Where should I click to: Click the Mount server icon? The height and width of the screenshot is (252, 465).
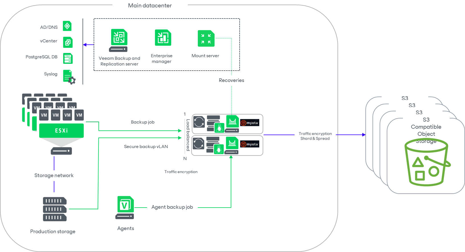click(x=206, y=38)
